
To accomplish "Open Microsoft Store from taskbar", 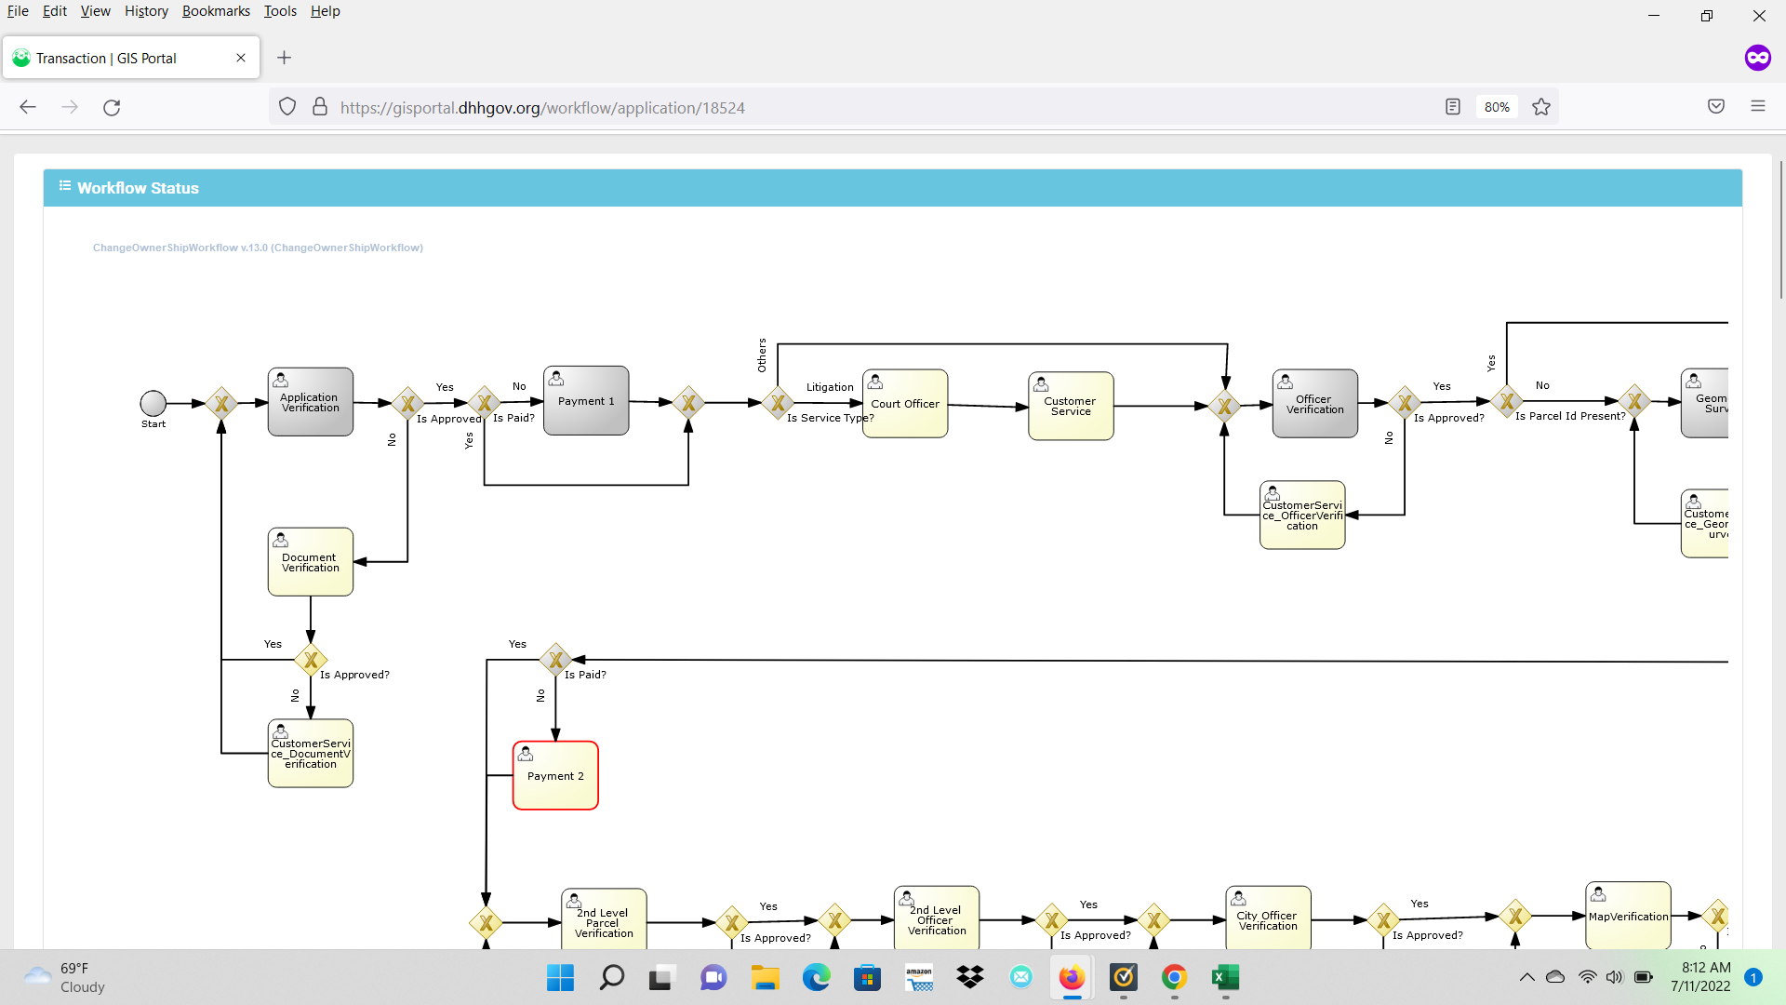I will 867,977.
